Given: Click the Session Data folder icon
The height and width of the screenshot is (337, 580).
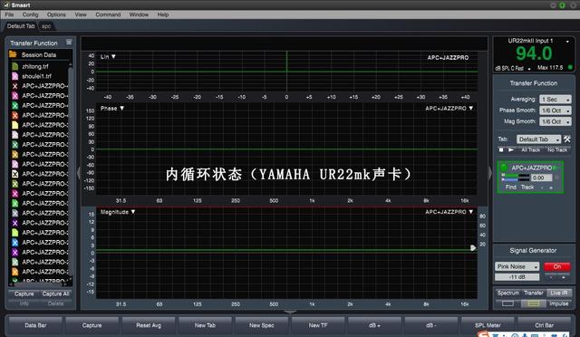Looking at the screenshot, I should (x=13, y=54).
